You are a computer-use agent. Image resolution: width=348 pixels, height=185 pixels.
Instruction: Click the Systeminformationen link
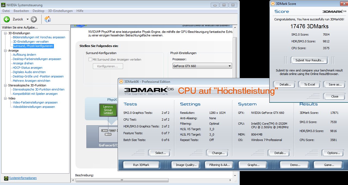click(x=23, y=178)
